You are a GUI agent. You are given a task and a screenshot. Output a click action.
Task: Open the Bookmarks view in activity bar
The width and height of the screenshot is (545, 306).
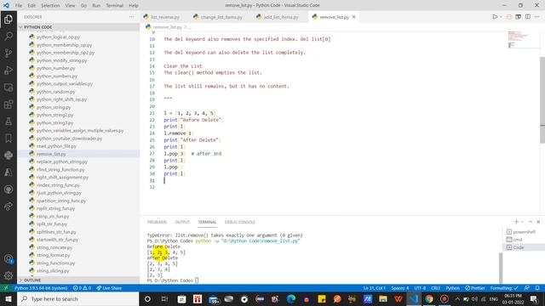[x=9, y=138]
